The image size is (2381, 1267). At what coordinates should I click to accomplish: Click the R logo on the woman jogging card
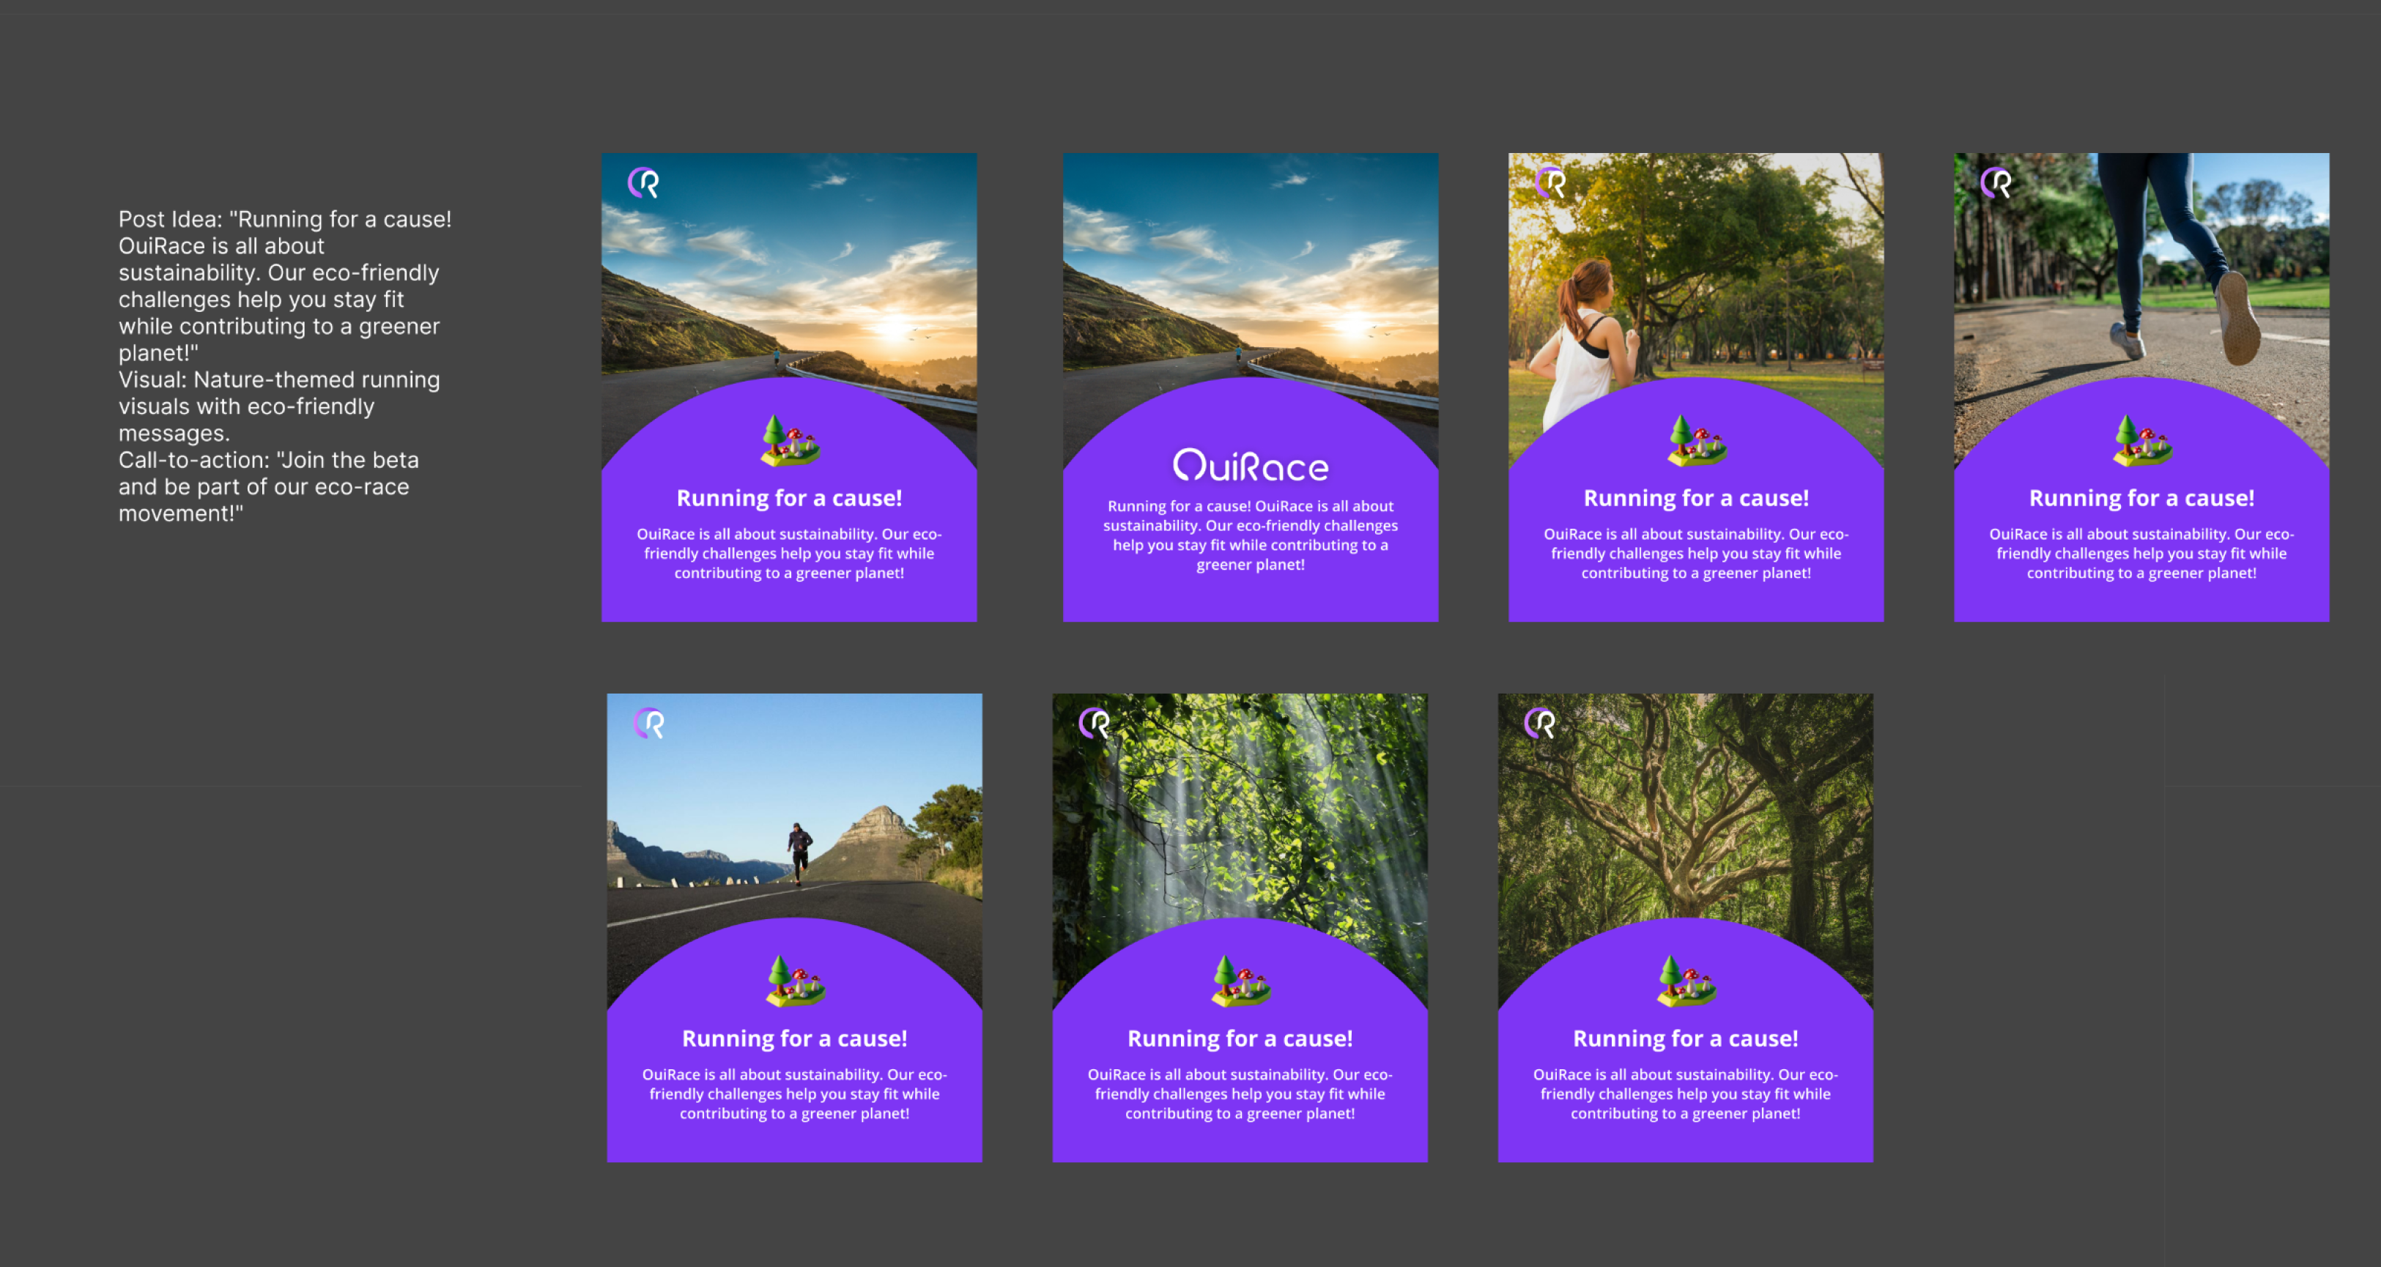click(1550, 183)
